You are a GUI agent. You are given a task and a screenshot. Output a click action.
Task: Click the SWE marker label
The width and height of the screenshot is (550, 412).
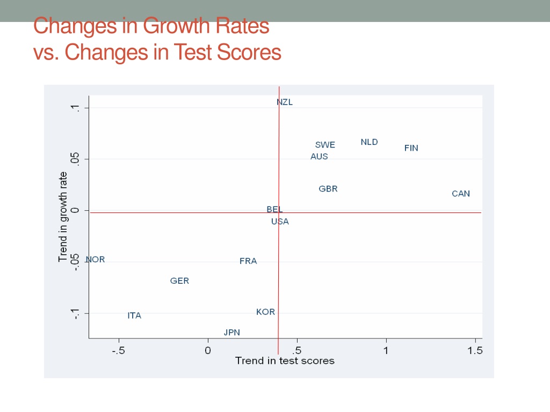(x=325, y=145)
